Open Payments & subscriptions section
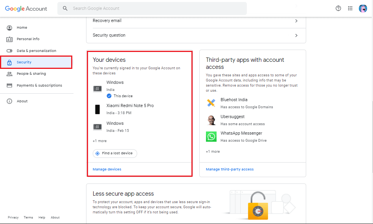 [39, 85]
